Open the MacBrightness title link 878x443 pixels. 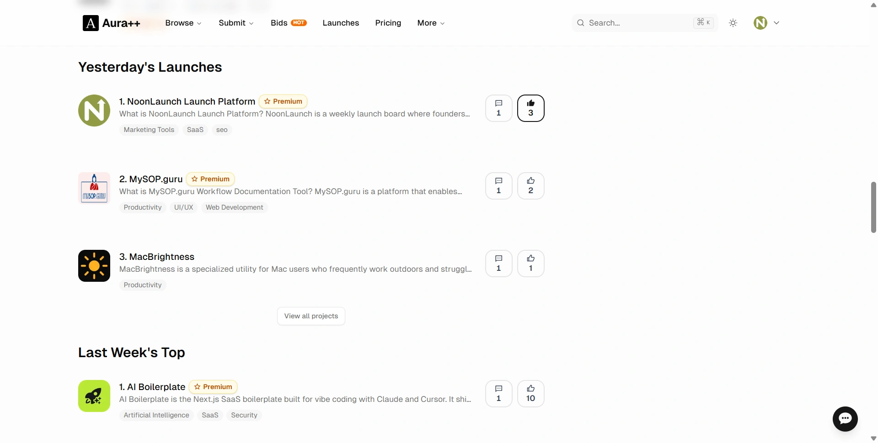tap(157, 257)
